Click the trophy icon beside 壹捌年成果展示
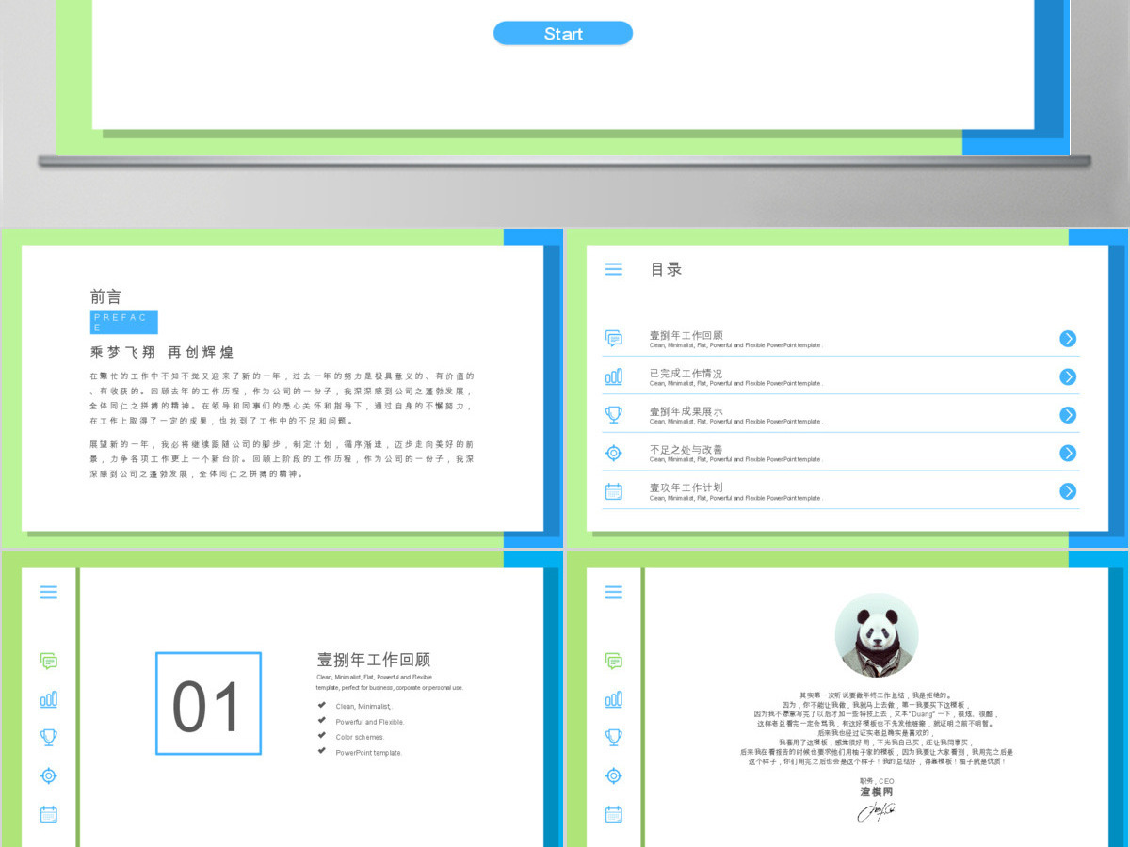 [614, 414]
